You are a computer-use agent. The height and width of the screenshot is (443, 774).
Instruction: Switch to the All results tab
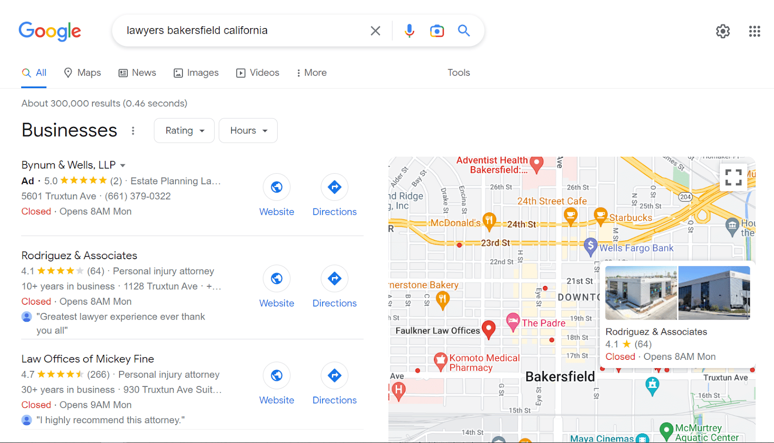34,73
